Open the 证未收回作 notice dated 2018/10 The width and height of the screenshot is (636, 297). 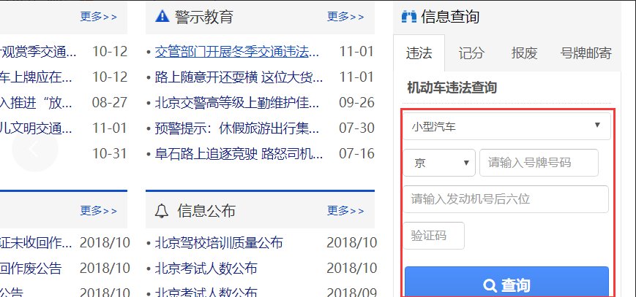pyautogui.click(x=37, y=243)
